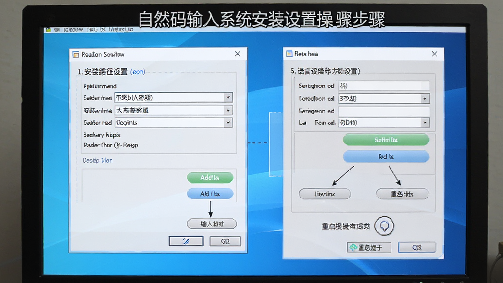
Task: Click the '重启' button with green icon
Action: 369,248
